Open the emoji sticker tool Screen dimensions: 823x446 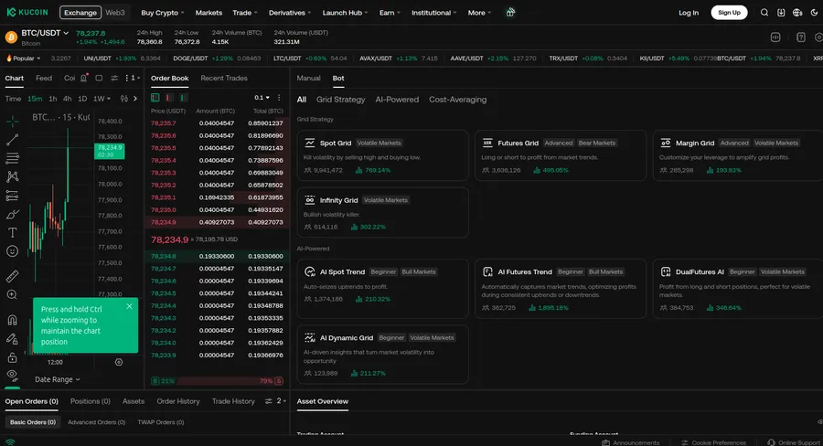pos(12,251)
